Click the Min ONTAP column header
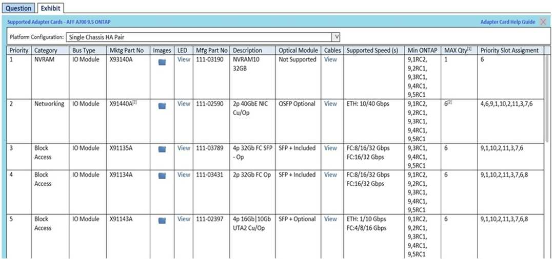552x259 pixels. pyautogui.click(x=423, y=51)
